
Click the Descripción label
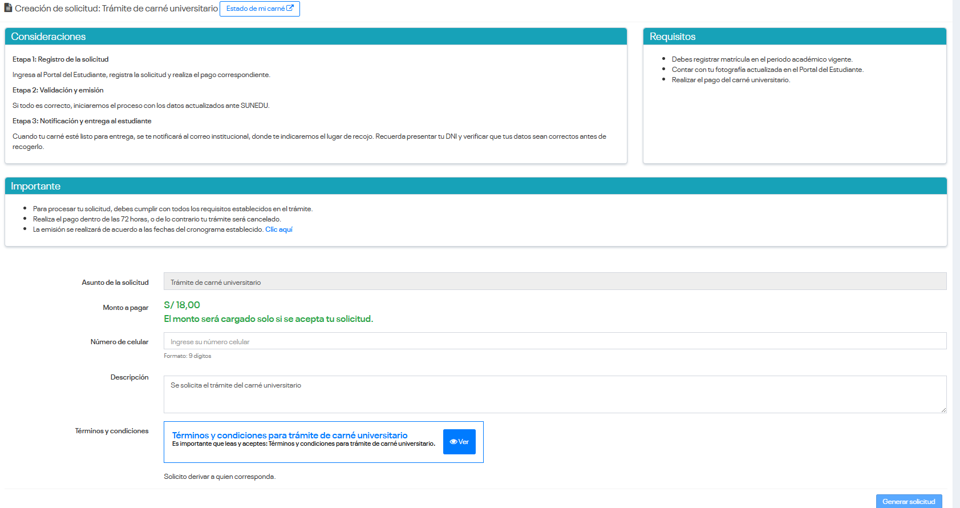(x=129, y=377)
